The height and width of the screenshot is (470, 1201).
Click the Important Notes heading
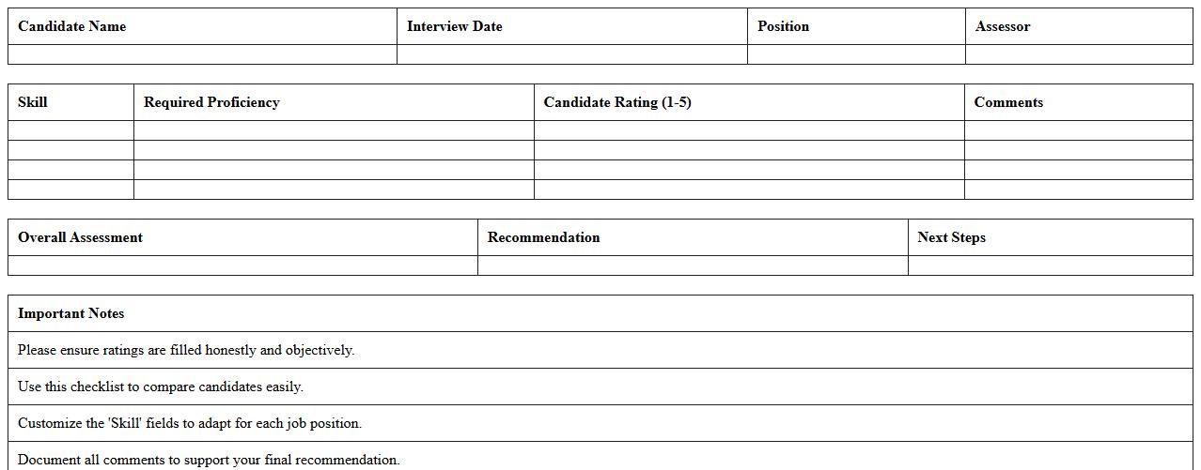click(x=71, y=313)
